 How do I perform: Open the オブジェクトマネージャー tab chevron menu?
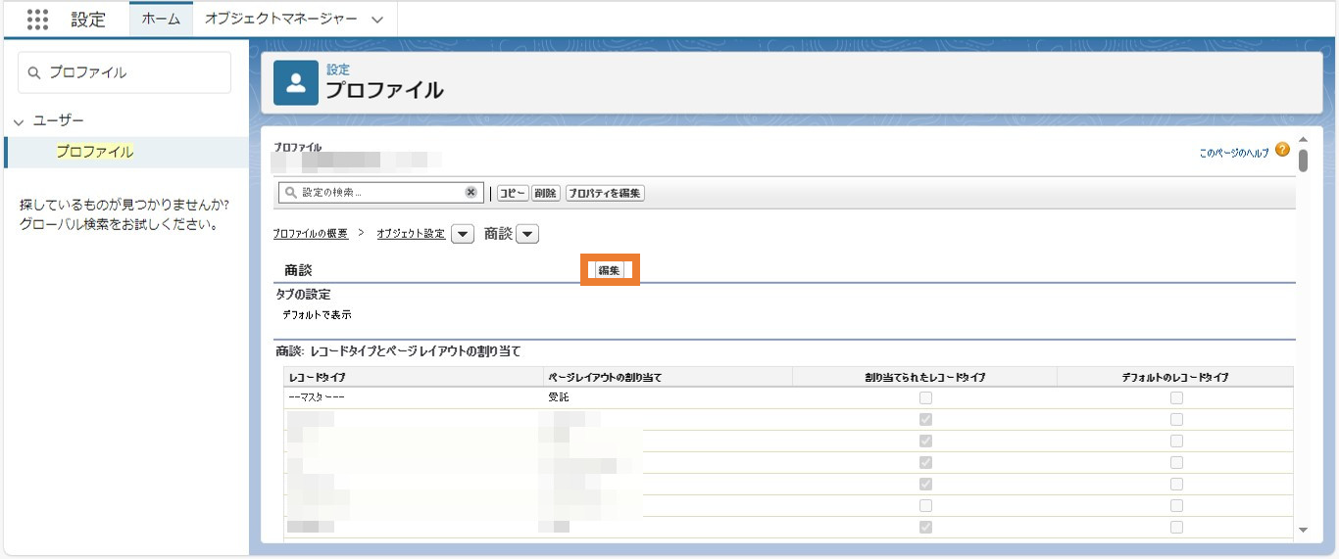[377, 20]
